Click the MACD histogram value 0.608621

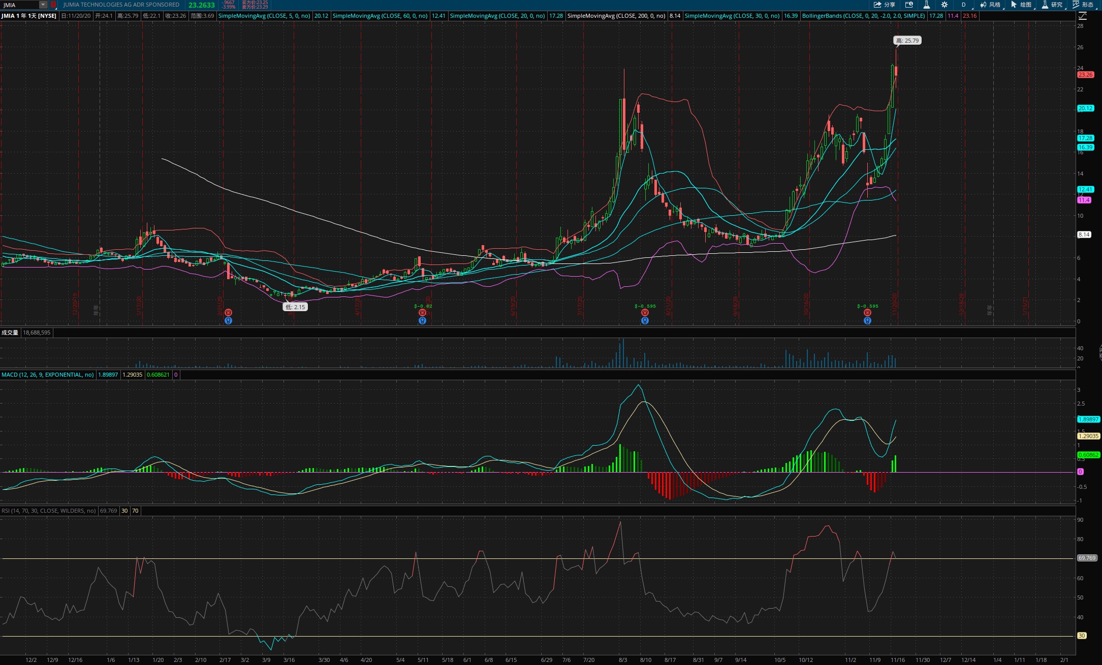[x=158, y=375]
